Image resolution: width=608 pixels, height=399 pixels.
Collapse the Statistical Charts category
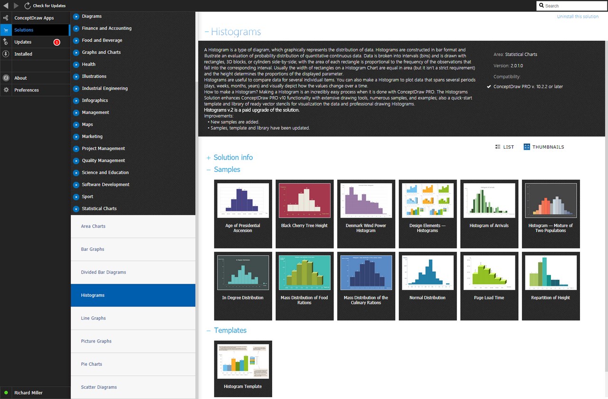[x=76, y=209]
